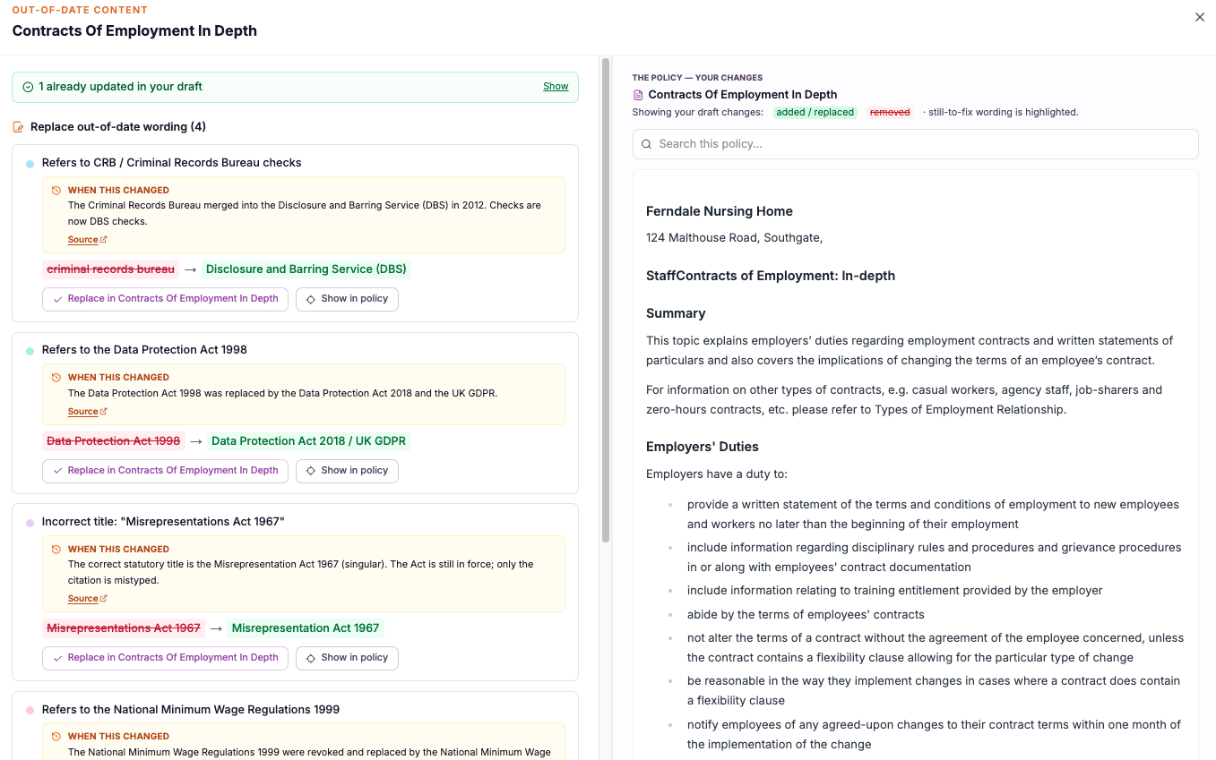Click the 'Replace out-of-date wording (4)' heading
The width and height of the screenshot is (1216, 760).
[x=118, y=127]
